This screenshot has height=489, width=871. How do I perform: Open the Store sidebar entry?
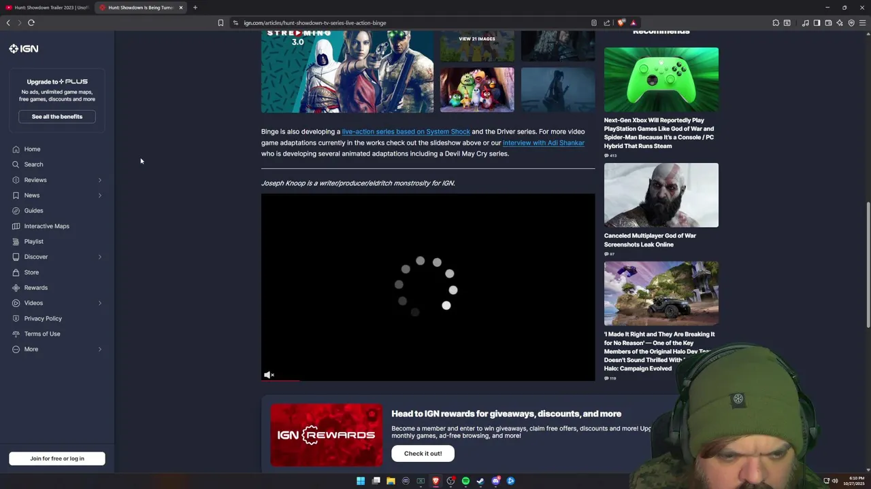click(31, 272)
